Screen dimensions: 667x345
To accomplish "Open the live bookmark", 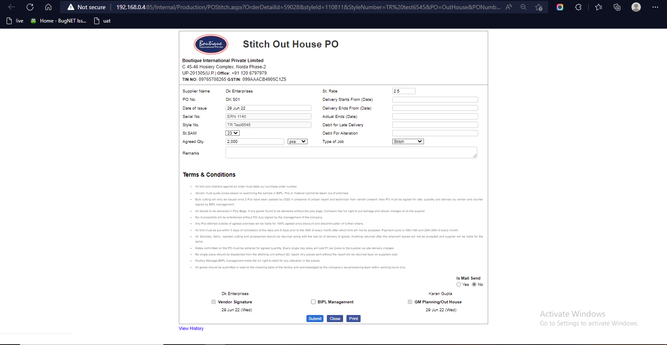I will pos(15,21).
